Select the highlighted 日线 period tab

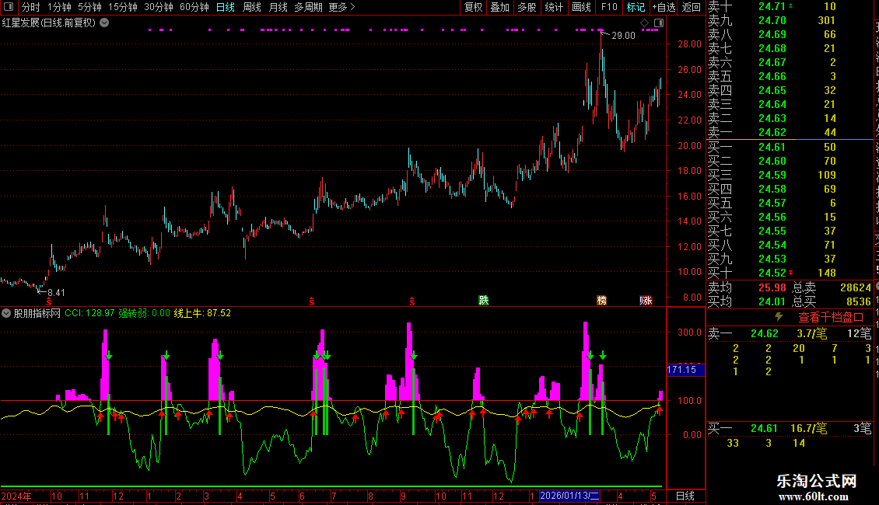(x=226, y=7)
